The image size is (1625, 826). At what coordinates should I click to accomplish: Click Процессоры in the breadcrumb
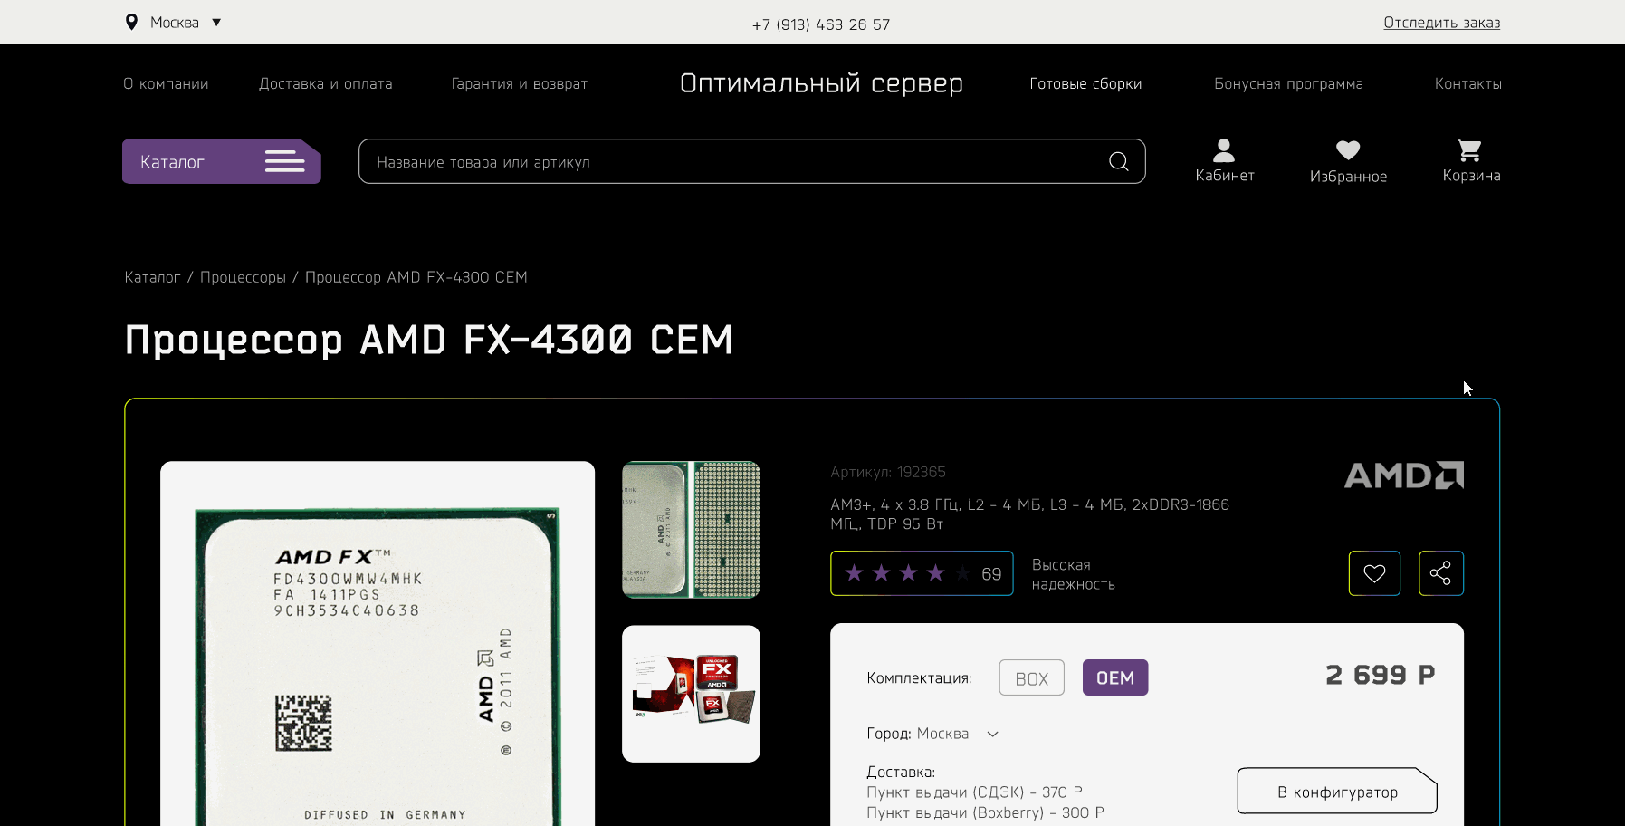click(243, 277)
